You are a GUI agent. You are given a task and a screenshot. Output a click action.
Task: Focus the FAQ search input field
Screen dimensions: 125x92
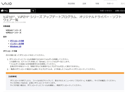(20, 11)
